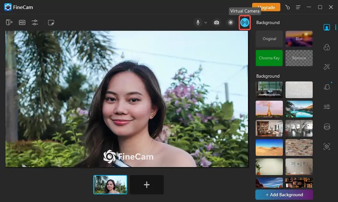Take a snapshot with the camera icon
338x202 pixels.
pos(216,22)
